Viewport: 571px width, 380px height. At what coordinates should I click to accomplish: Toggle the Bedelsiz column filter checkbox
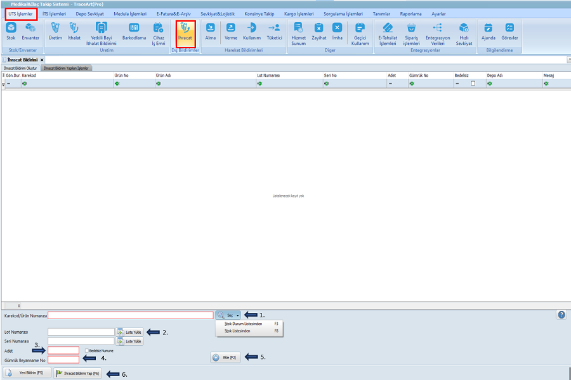(x=473, y=84)
